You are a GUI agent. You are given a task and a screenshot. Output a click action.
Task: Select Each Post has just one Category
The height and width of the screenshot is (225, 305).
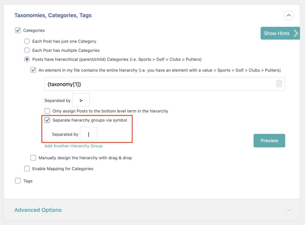[27, 41]
